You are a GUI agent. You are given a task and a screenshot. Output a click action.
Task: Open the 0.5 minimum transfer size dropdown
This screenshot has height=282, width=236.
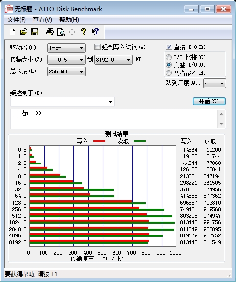(67, 60)
